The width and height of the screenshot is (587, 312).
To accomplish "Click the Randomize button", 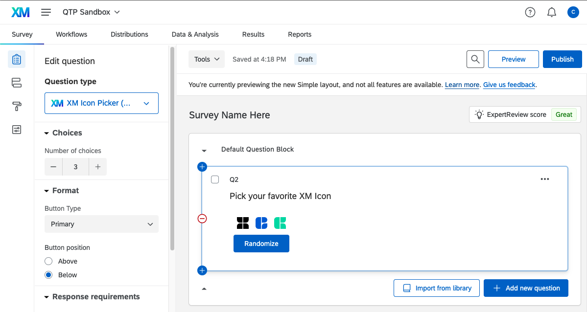I will [261, 244].
